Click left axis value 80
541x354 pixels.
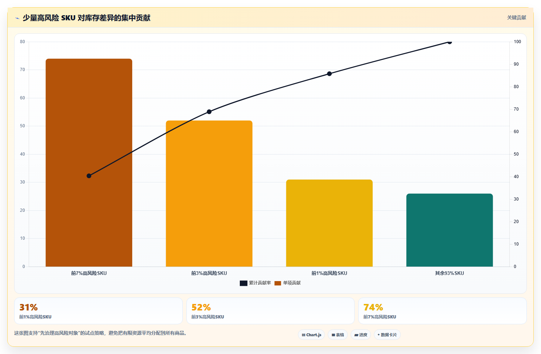pyautogui.click(x=23, y=42)
